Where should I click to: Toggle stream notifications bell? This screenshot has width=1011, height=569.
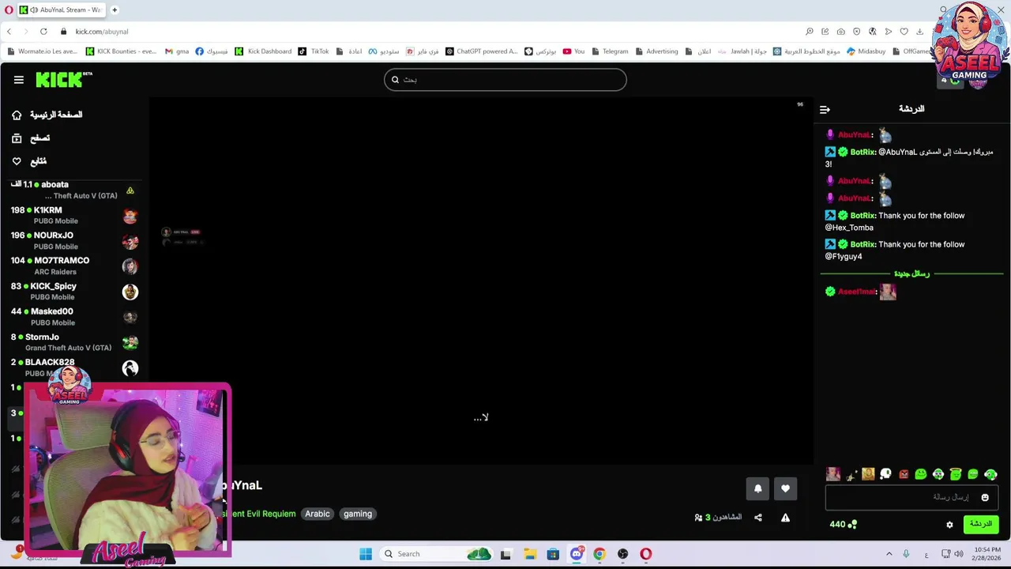[x=757, y=488]
